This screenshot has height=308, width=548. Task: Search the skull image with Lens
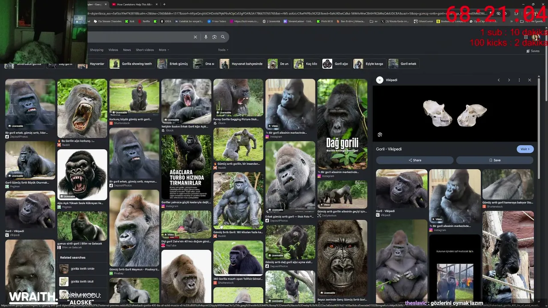click(380, 135)
